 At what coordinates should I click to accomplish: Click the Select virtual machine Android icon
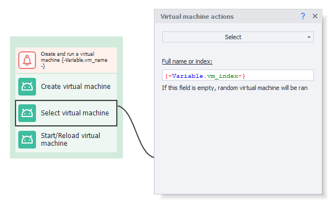(x=27, y=113)
